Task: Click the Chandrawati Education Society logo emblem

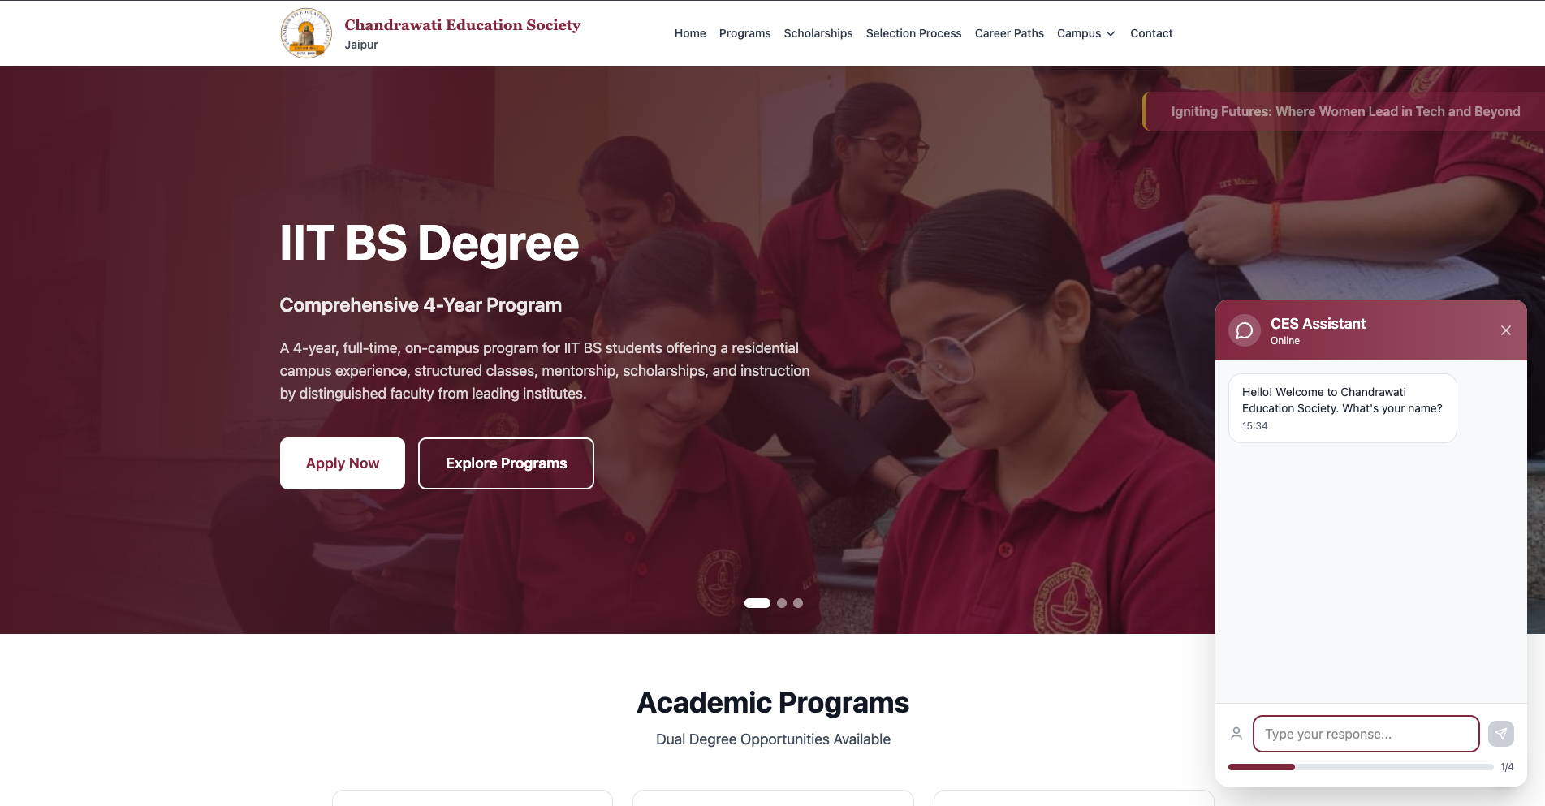Action: pos(306,33)
